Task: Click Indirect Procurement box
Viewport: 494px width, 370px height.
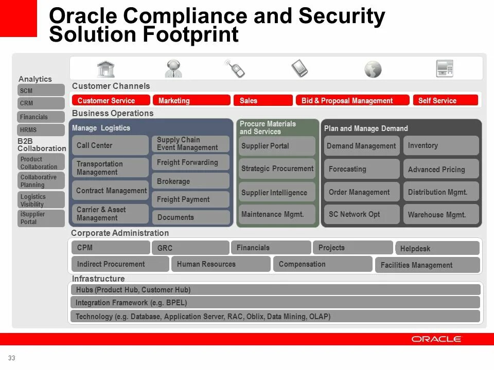Action: [x=120, y=264]
